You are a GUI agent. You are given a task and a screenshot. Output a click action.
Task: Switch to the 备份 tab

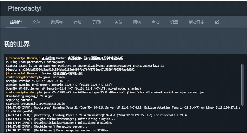tap(118, 22)
